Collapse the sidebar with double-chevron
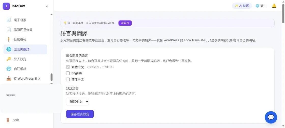Screen dimensions: 285x128 tap(47, 6)
